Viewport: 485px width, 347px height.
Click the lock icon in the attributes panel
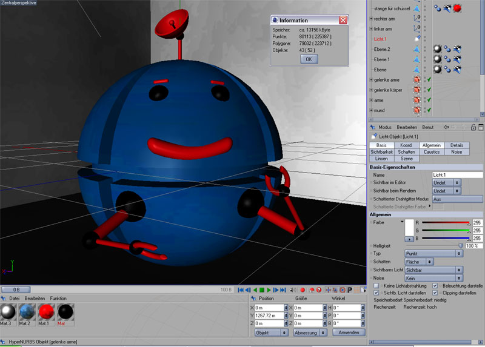click(473, 127)
